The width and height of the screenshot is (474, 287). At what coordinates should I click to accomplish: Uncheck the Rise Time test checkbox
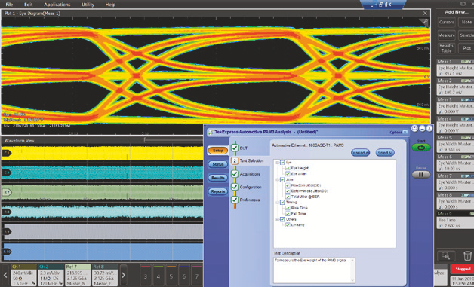(x=288, y=208)
